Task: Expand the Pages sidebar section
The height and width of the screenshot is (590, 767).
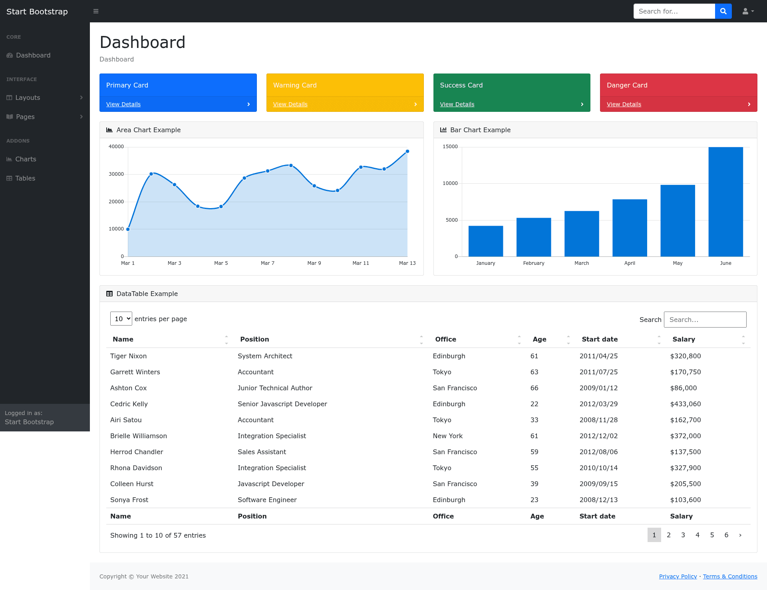Action: [x=45, y=117]
